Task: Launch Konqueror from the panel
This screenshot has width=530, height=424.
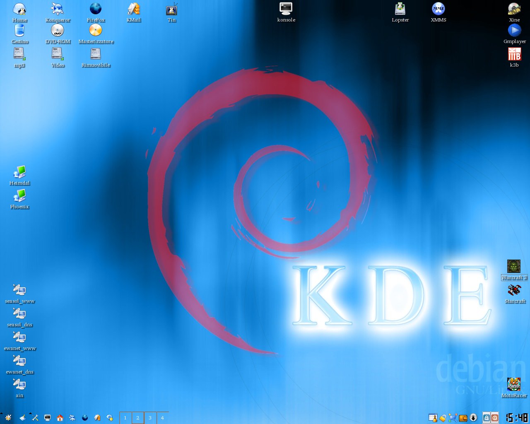Action: (72, 418)
